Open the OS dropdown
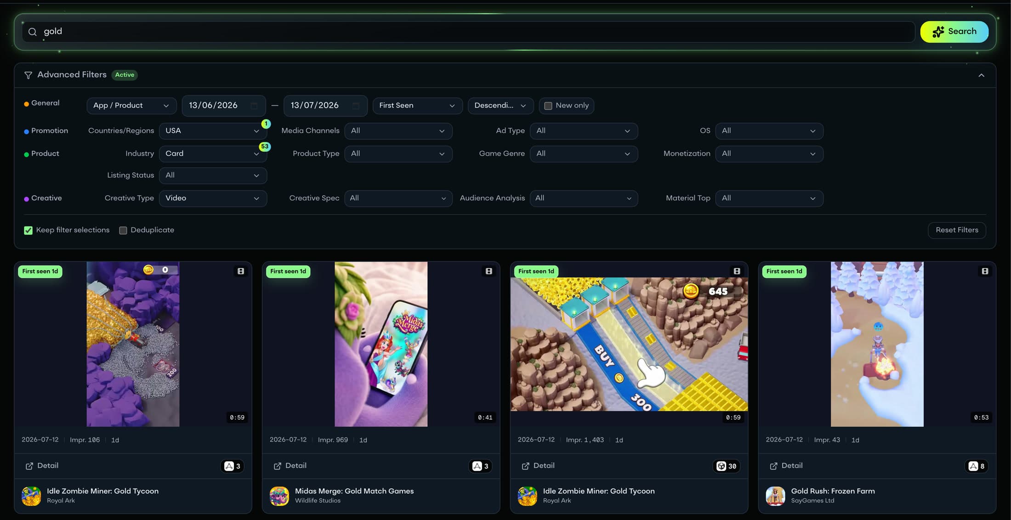The width and height of the screenshot is (1011, 520). [x=769, y=131]
